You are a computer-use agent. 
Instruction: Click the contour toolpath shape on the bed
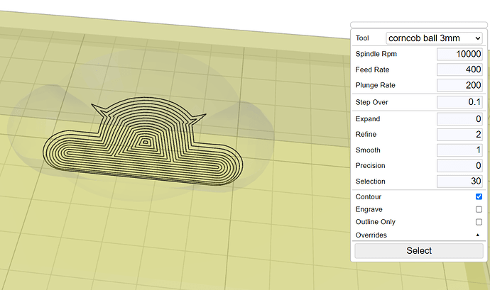click(x=143, y=142)
